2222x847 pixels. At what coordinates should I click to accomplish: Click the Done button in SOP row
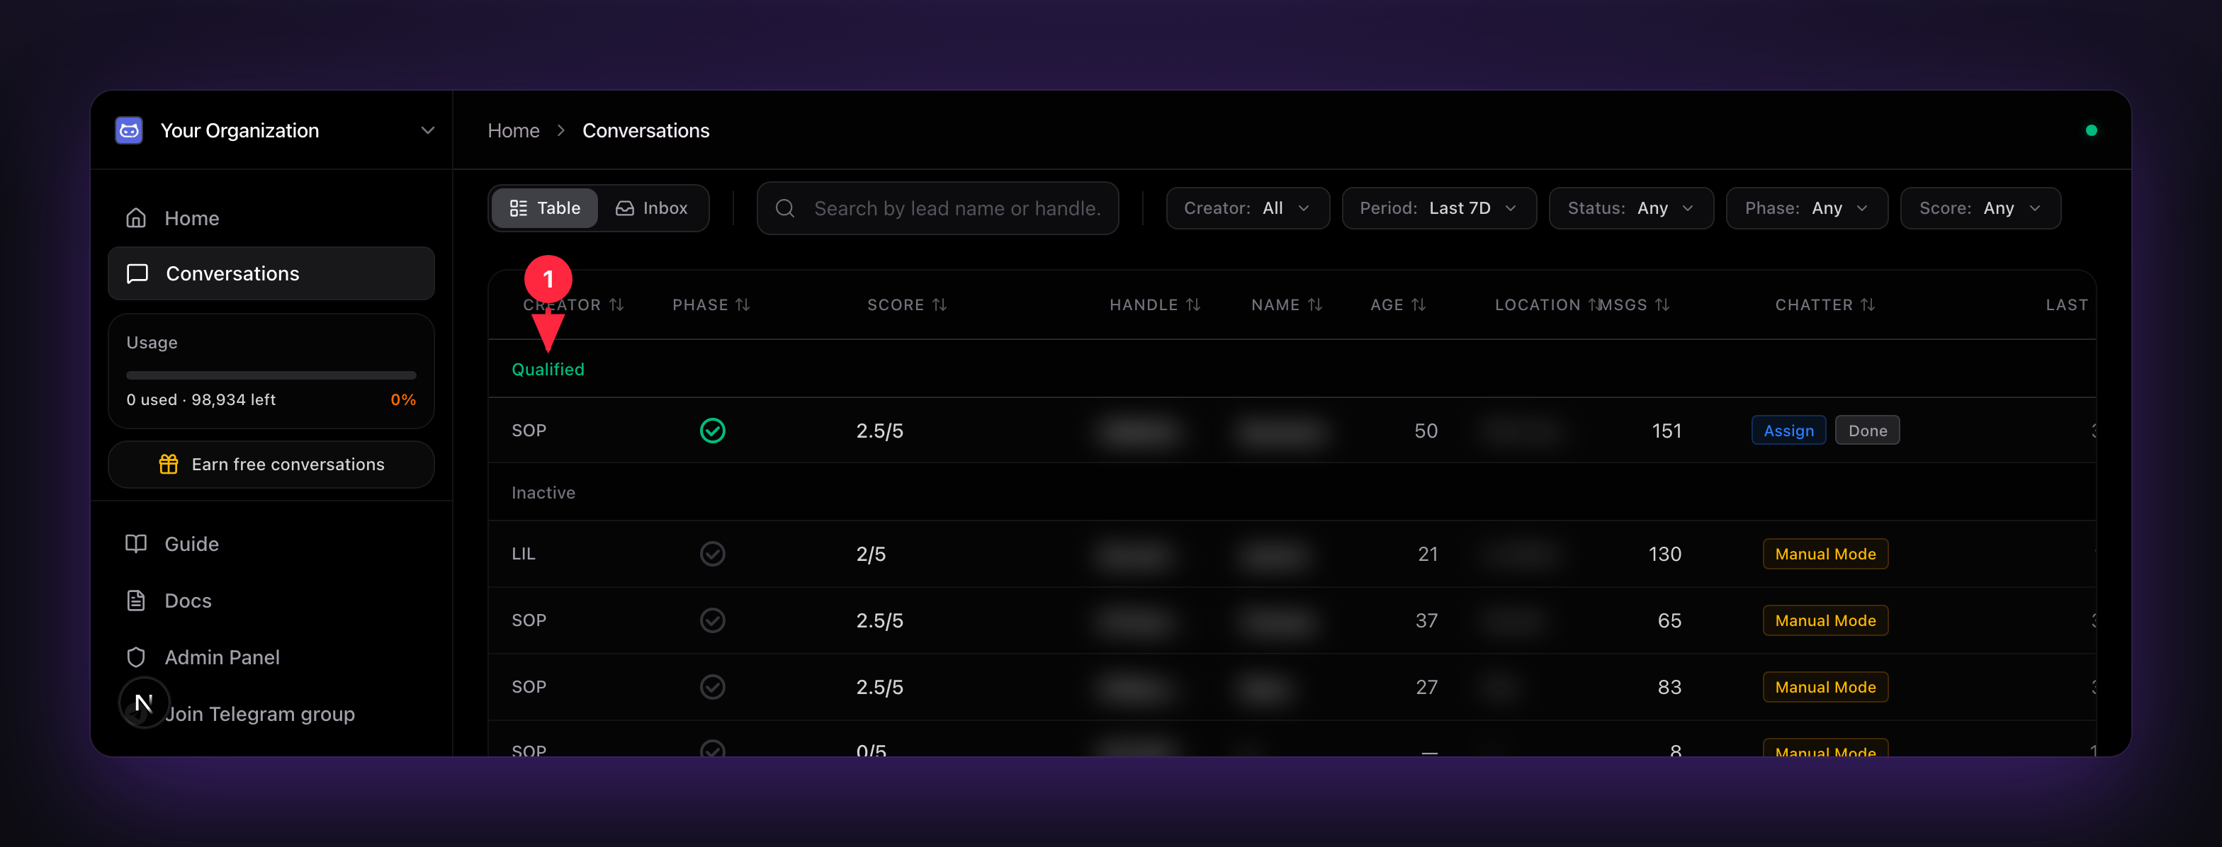tap(1868, 431)
